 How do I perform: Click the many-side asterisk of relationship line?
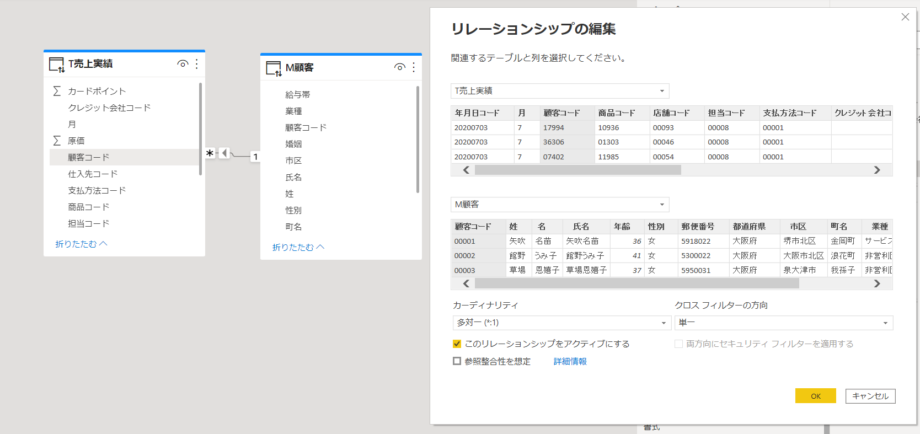tap(210, 153)
